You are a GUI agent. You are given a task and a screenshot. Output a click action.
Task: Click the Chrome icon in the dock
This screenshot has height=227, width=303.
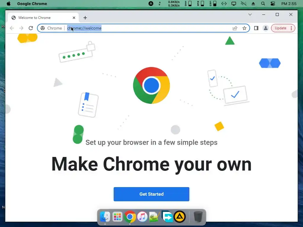coord(130,217)
